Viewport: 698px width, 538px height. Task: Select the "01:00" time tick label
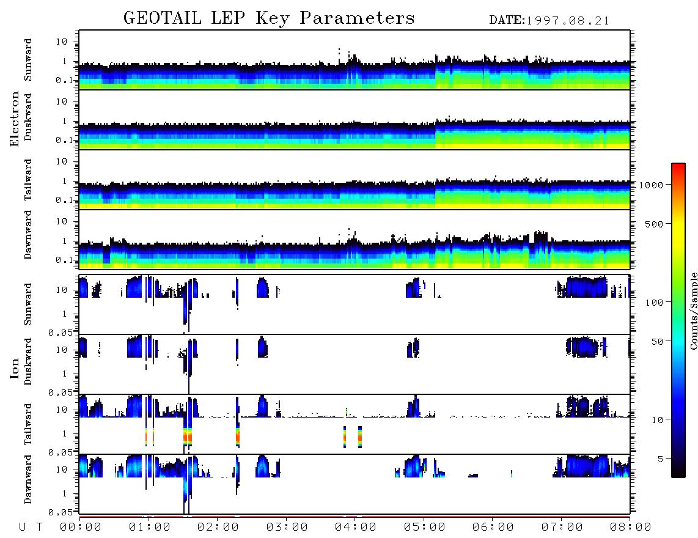point(150,528)
